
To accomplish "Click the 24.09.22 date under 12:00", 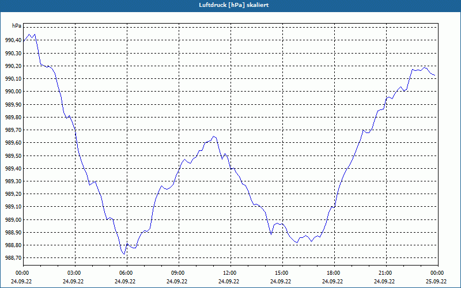I will pyautogui.click(x=228, y=281).
